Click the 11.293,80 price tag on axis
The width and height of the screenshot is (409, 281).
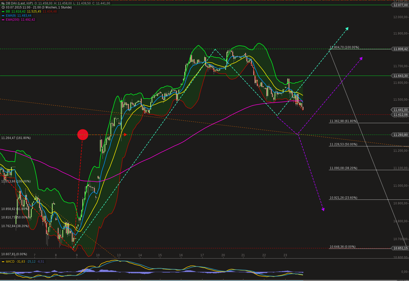400,135
